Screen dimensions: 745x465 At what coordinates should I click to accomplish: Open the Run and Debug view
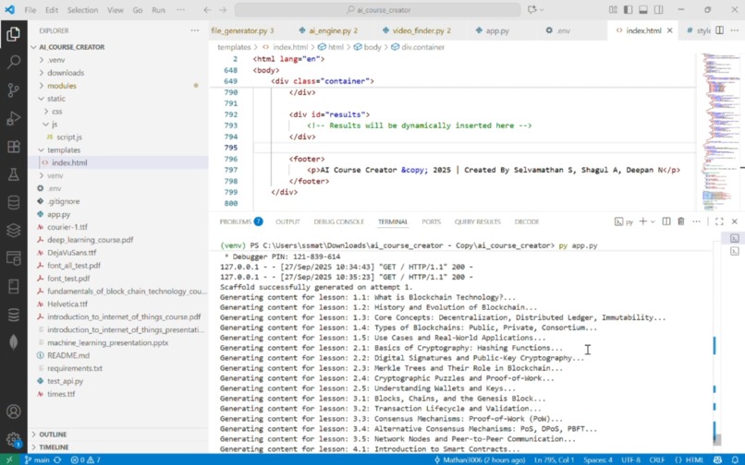click(x=13, y=118)
